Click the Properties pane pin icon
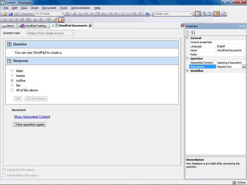This screenshot has width=247, height=185. click(x=240, y=26)
